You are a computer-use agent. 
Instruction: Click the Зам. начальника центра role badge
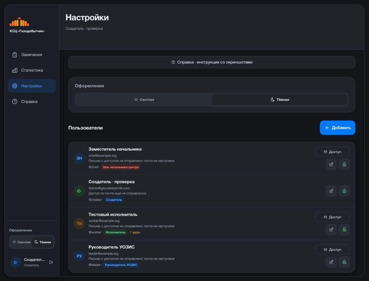click(x=121, y=167)
